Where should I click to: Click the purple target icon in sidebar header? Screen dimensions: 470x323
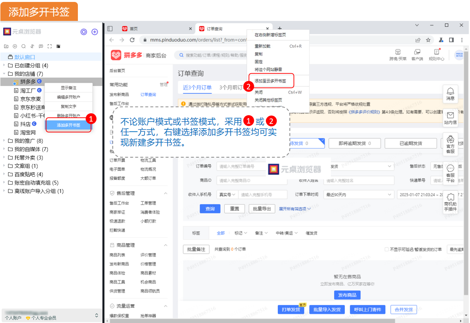(x=84, y=32)
